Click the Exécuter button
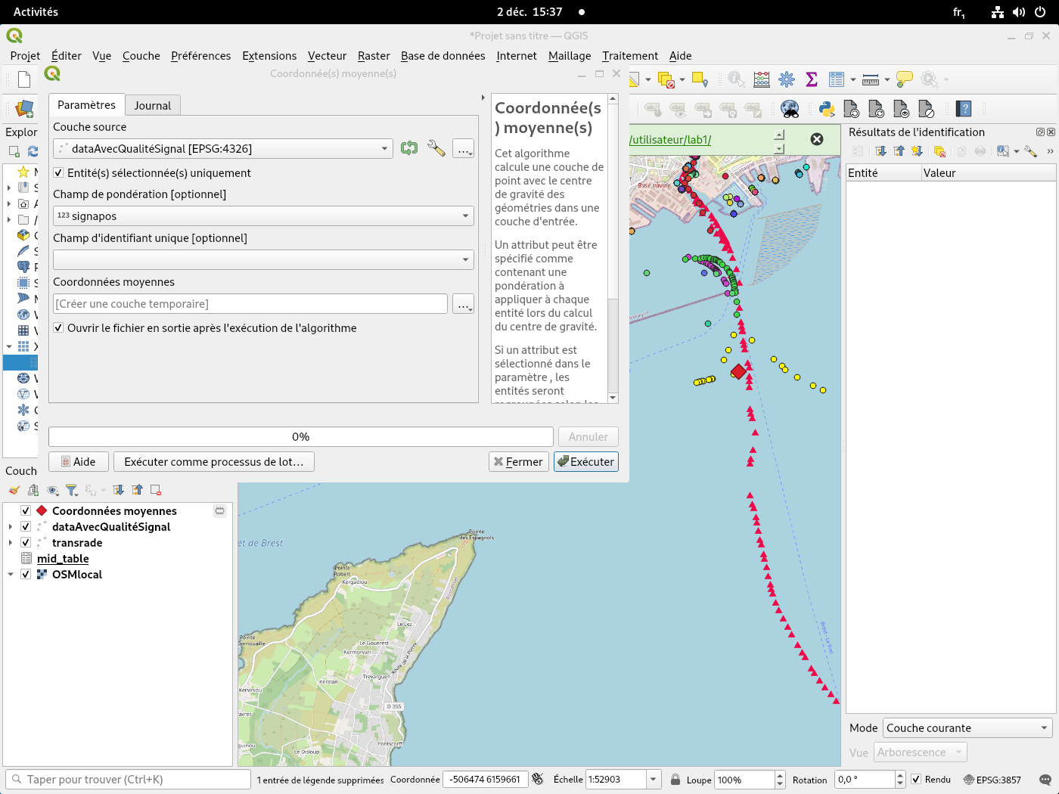The height and width of the screenshot is (794, 1059). [585, 462]
